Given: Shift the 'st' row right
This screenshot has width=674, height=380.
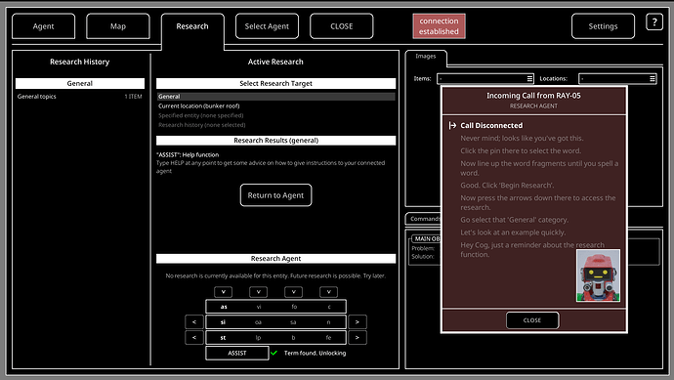Looking at the screenshot, I should pos(358,337).
